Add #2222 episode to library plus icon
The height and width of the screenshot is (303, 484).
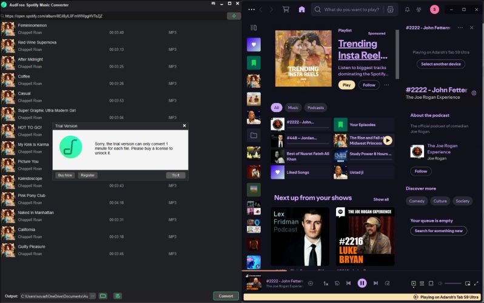point(474,93)
